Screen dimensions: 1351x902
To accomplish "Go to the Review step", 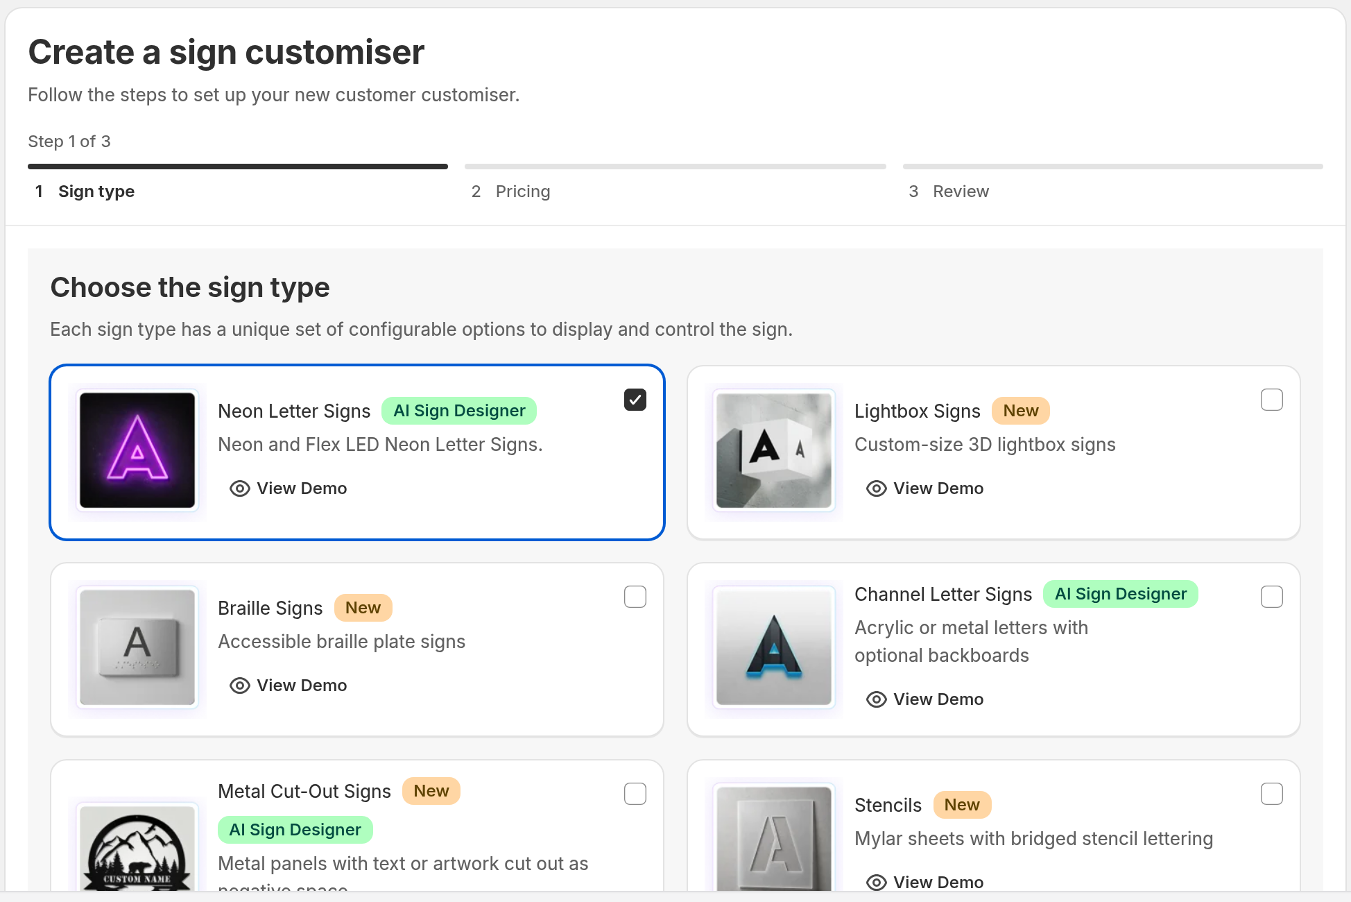I will coord(949,192).
